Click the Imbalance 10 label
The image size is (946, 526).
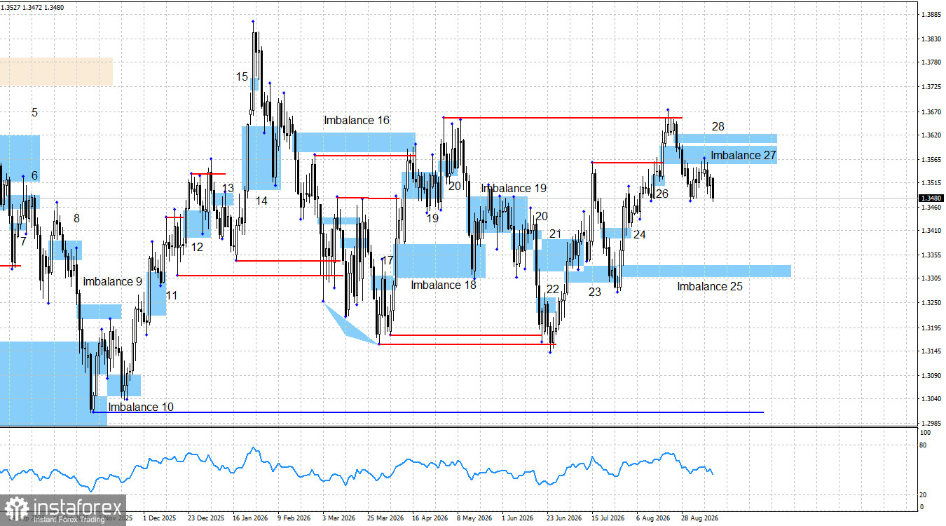(140, 407)
